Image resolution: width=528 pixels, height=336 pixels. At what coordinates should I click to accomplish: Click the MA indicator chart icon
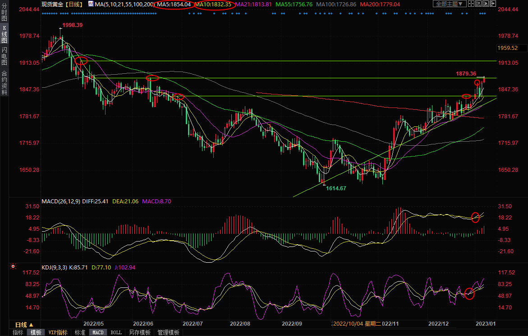pyautogui.click(x=91, y=4)
